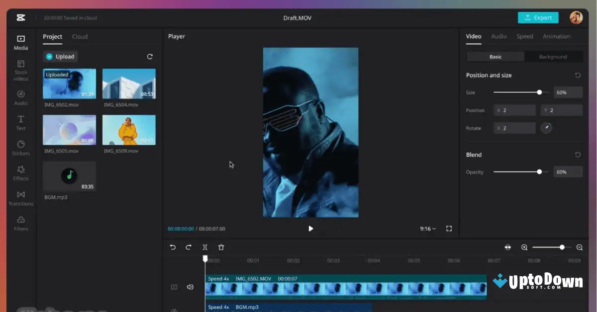The image size is (597, 312).
Task: Select the Effects tool in the sidebar
Action: (20, 173)
